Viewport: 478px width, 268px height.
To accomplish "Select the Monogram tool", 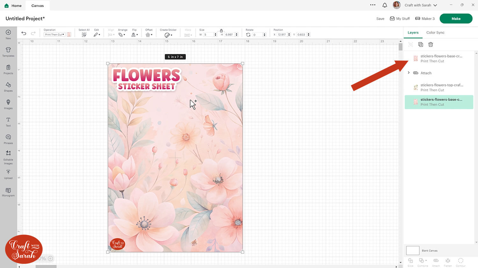I will [8, 192].
